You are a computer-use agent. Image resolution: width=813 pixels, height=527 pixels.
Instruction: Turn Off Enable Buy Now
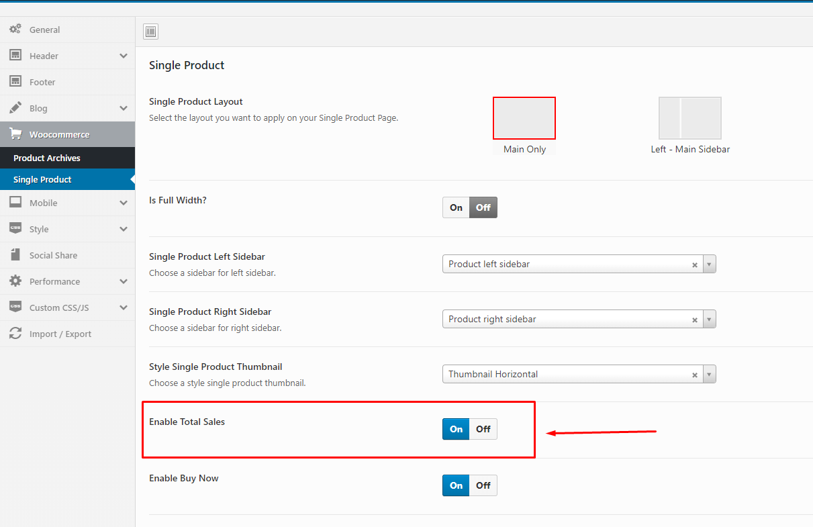[483, 485]
